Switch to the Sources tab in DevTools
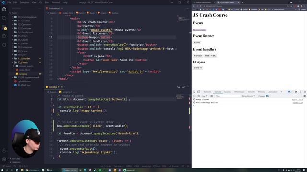 coord(227,92)
